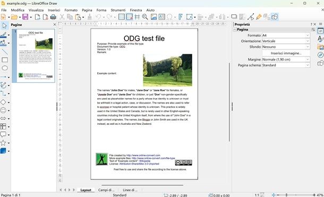Click the Paste clipboard icon
The height and width of the screenshot is (197, 324).
(78, 17)
